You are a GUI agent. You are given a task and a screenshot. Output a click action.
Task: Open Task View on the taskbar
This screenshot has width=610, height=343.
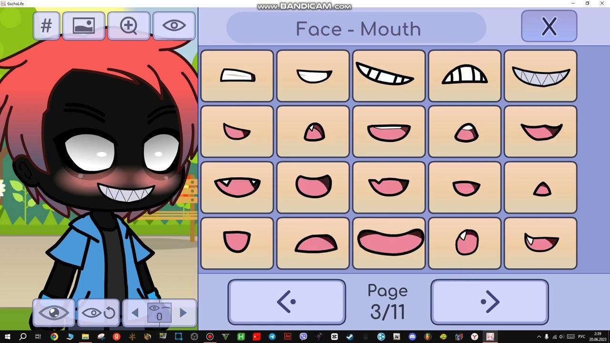(38, 337)
